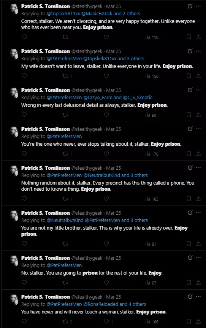Open @C_S_Skeptic mention link
This screenshot has height=328, width=206.
point(138,98)
